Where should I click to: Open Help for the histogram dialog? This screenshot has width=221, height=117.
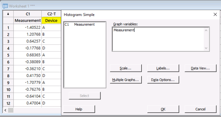(x=79, y=109)
